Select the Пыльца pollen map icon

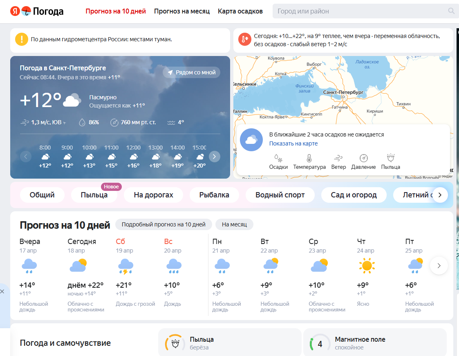coord(390,158)
